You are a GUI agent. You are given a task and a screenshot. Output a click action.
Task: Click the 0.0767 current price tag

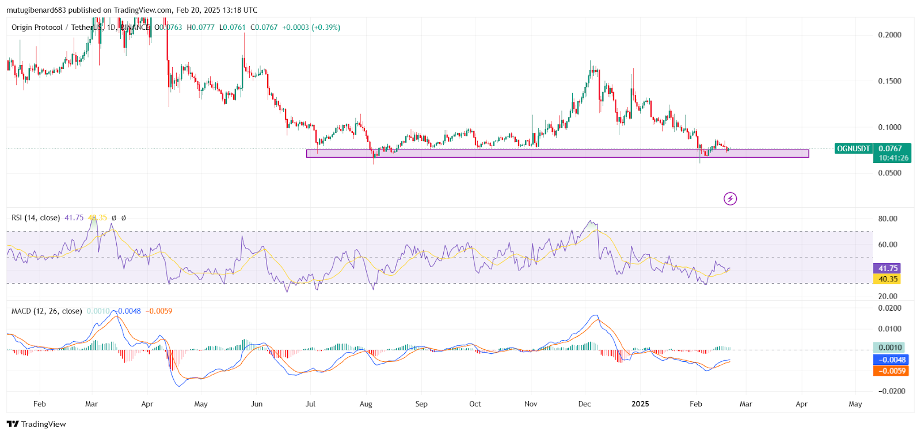click(x=892, y=148)
